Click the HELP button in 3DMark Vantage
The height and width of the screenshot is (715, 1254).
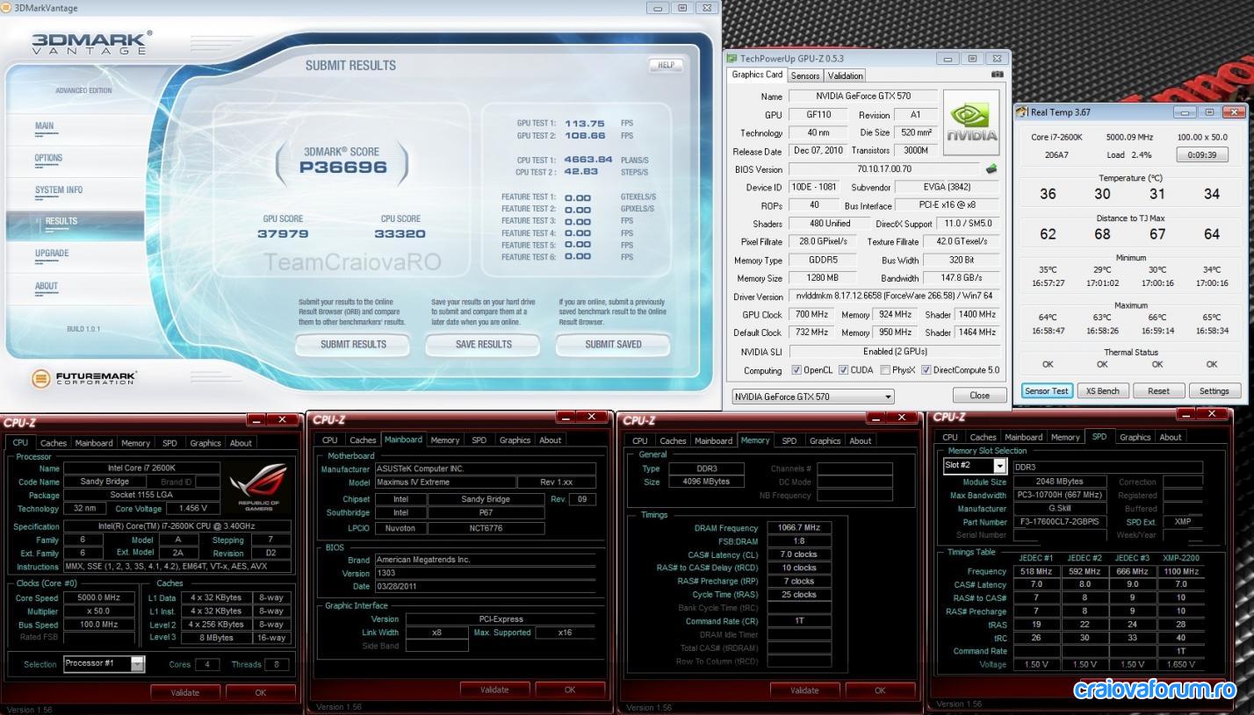(666, 65)
